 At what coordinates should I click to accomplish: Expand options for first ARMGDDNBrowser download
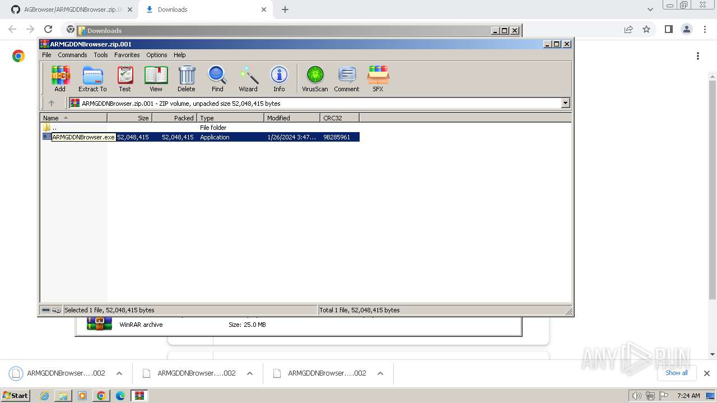click(x=119, y=373)
